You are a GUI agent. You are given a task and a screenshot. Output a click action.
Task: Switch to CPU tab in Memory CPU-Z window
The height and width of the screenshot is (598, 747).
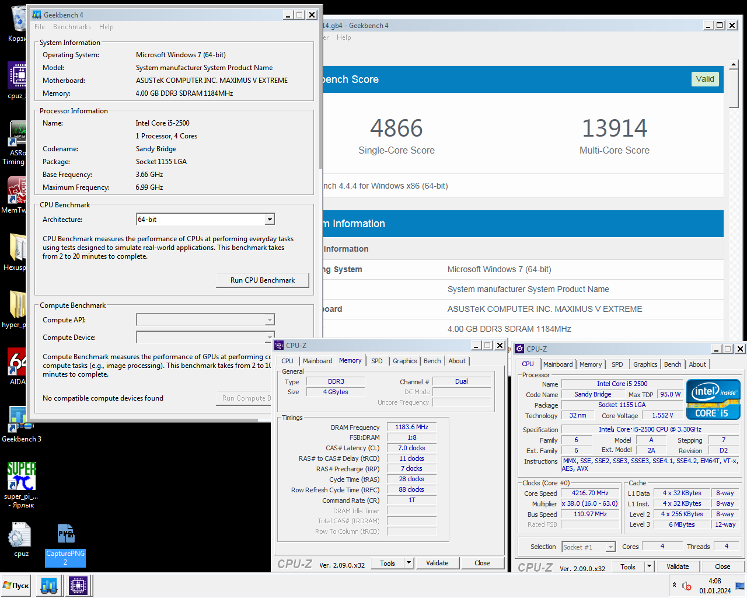click(287, 361)
